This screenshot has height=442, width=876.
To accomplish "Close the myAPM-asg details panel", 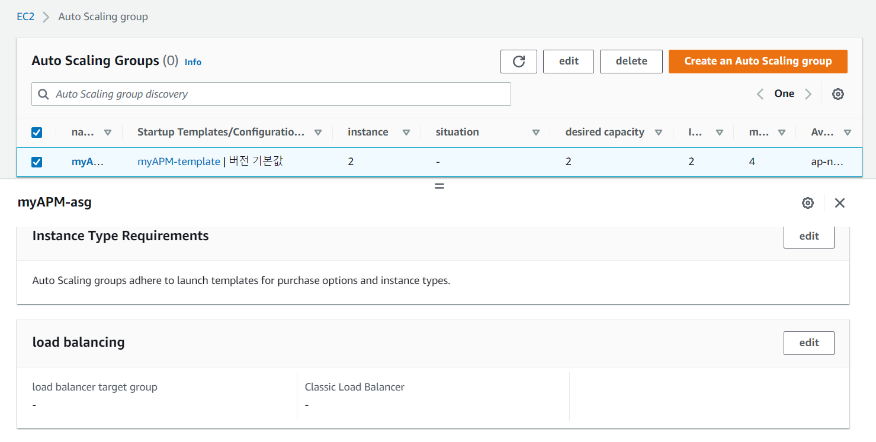I will point(839,203).
